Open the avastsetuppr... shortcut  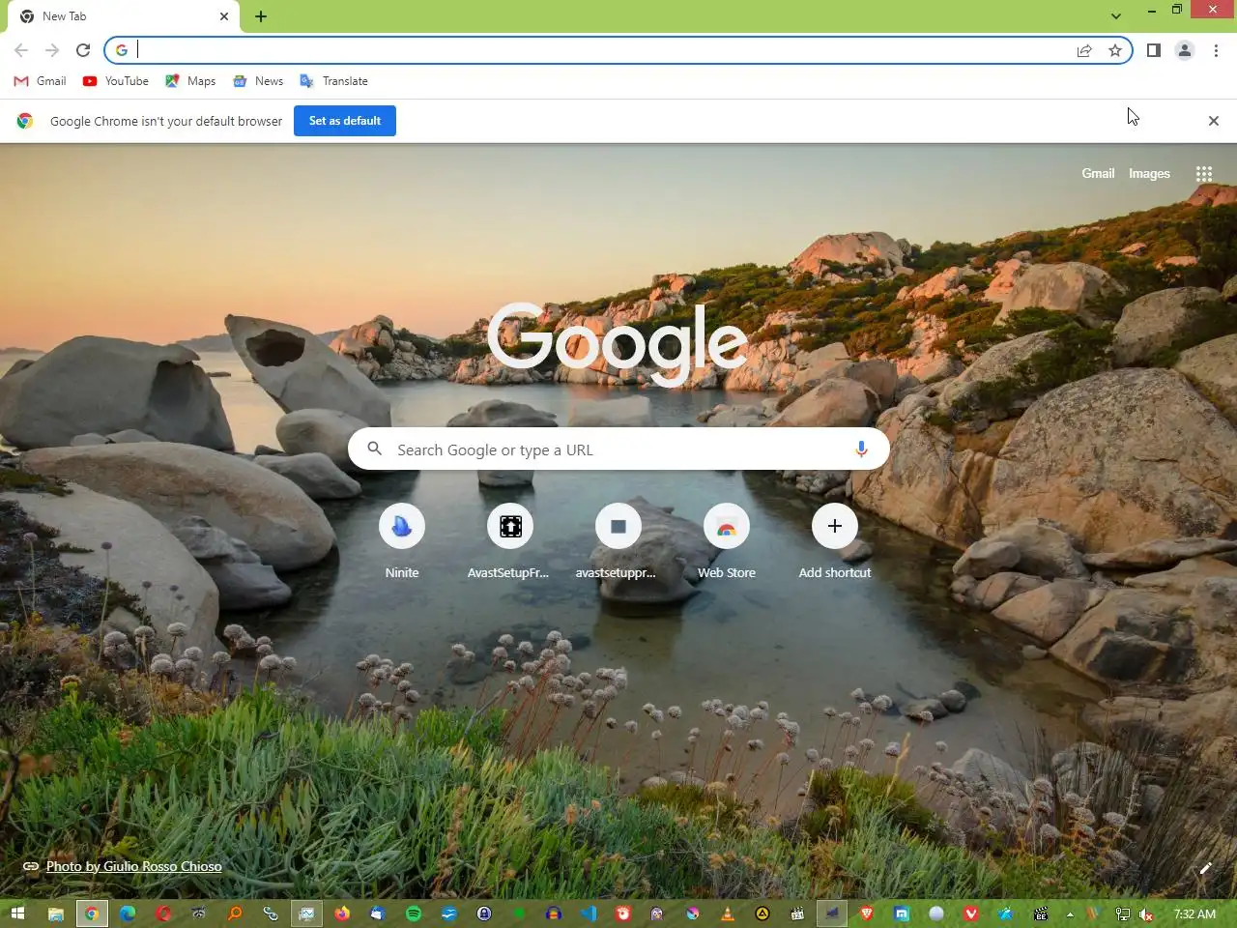coord(618,542)
